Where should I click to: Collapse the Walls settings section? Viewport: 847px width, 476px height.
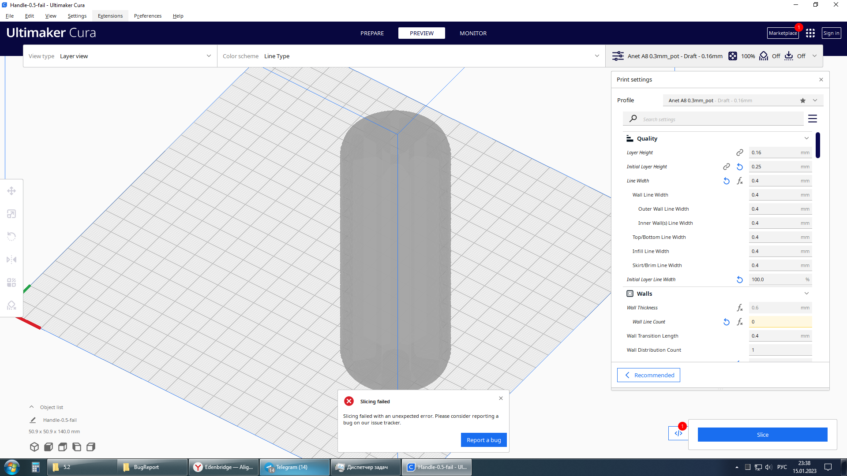806,294
